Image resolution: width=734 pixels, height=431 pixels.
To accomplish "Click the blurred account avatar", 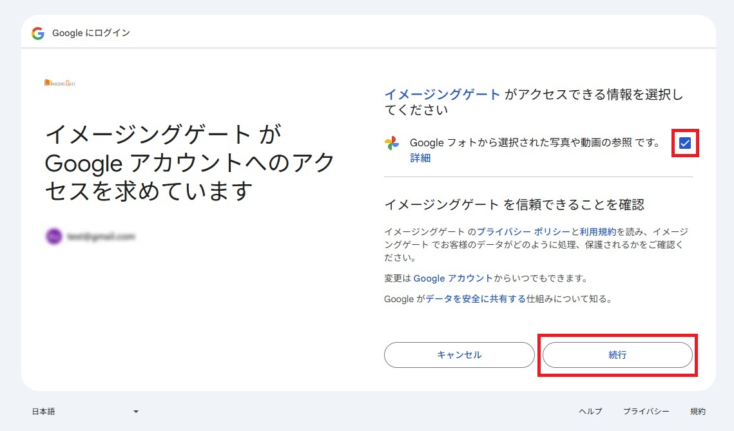I will pos(54,236).
